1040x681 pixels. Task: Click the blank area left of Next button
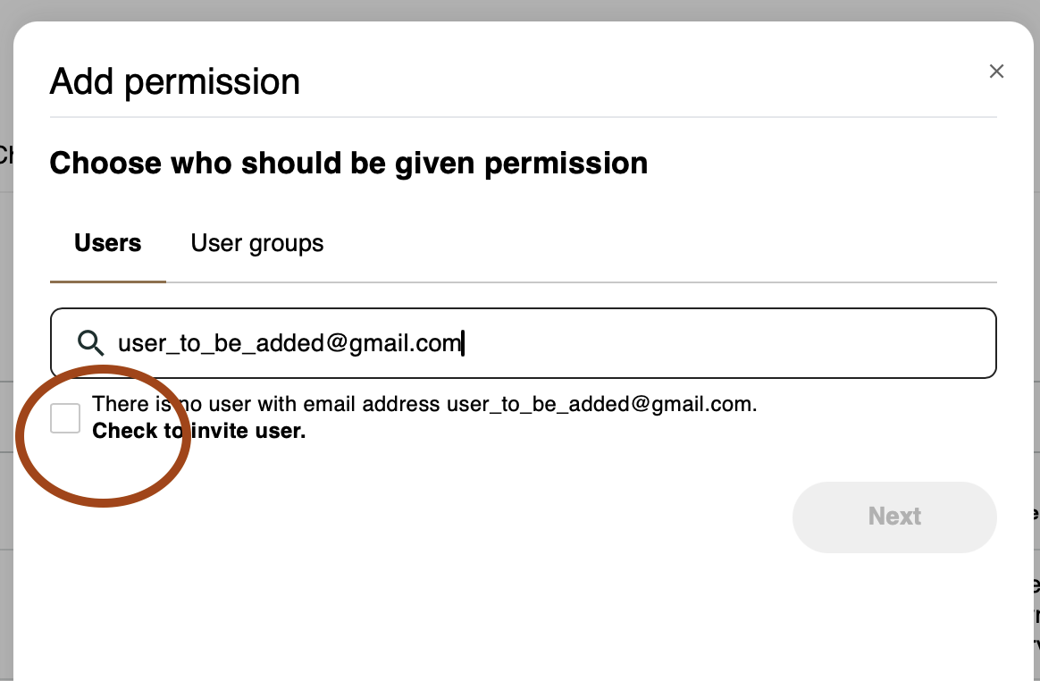tap(536, 517)
